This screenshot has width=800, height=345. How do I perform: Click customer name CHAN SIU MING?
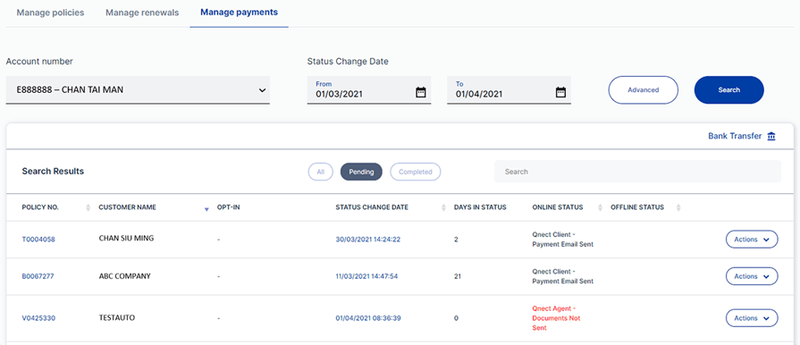click(x=126, y=238)
